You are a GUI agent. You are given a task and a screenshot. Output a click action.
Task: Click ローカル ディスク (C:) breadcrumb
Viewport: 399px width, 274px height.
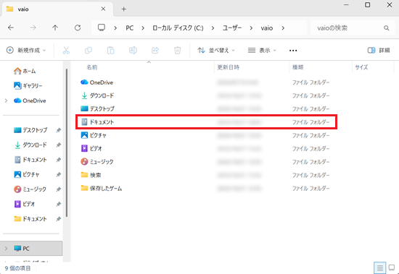[x=178, y=28]
